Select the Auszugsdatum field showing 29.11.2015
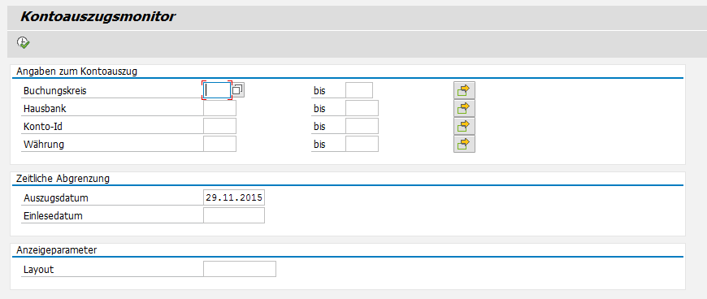 click(x=234, y=197)
